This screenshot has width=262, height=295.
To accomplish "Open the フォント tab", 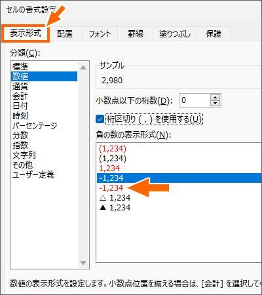I will click(x=100, y=34).
